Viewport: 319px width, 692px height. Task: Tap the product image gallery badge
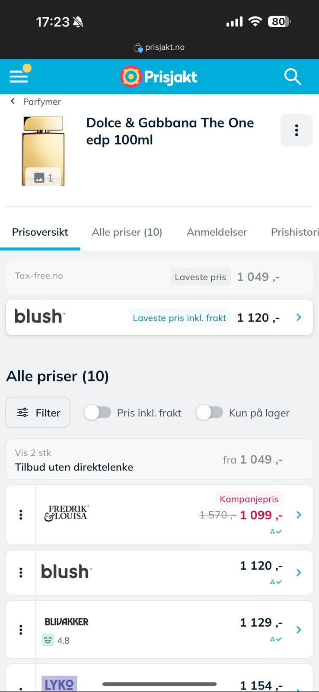43,177
